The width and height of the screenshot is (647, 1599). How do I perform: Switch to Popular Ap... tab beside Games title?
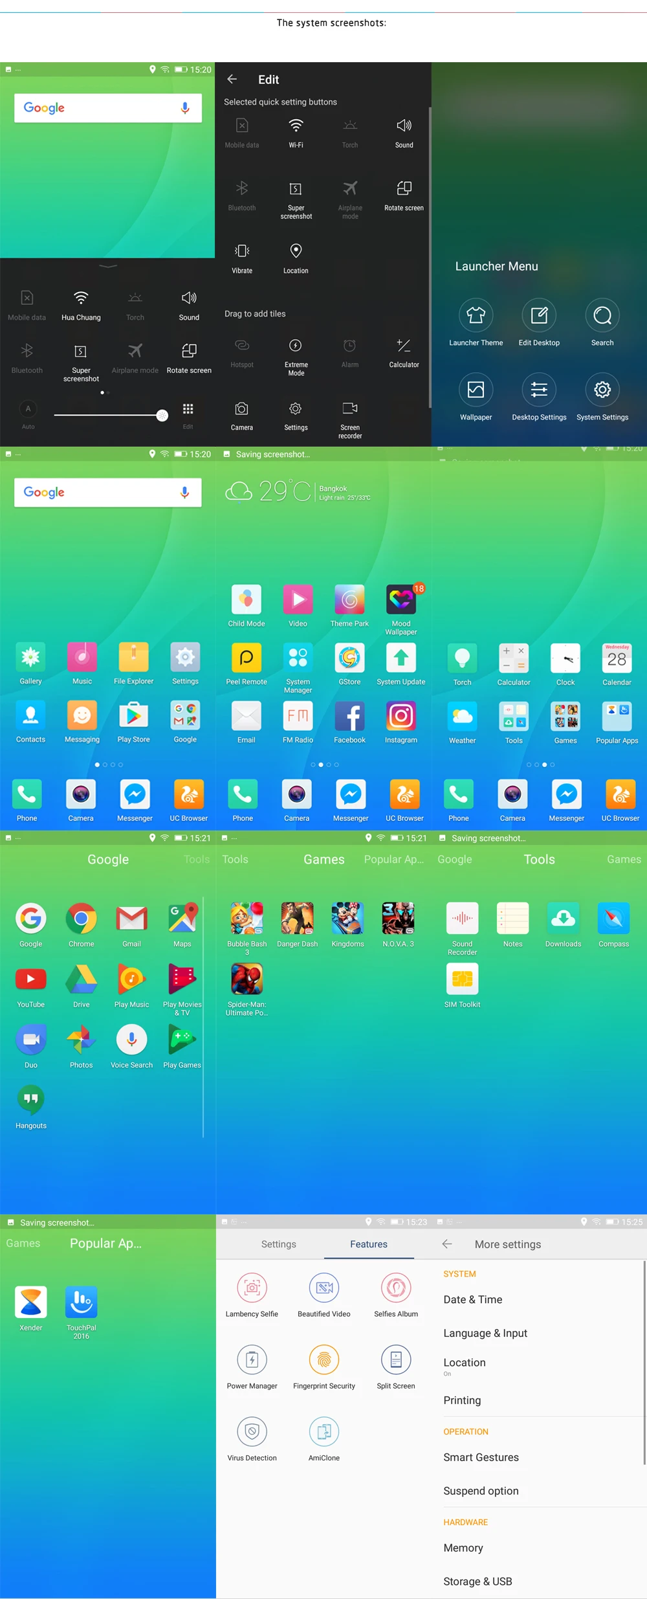(x=394, y=859)
